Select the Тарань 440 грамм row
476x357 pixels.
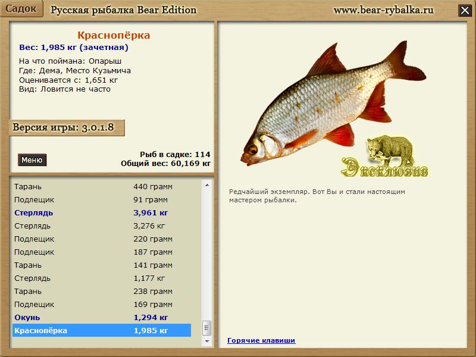[102, 186]
